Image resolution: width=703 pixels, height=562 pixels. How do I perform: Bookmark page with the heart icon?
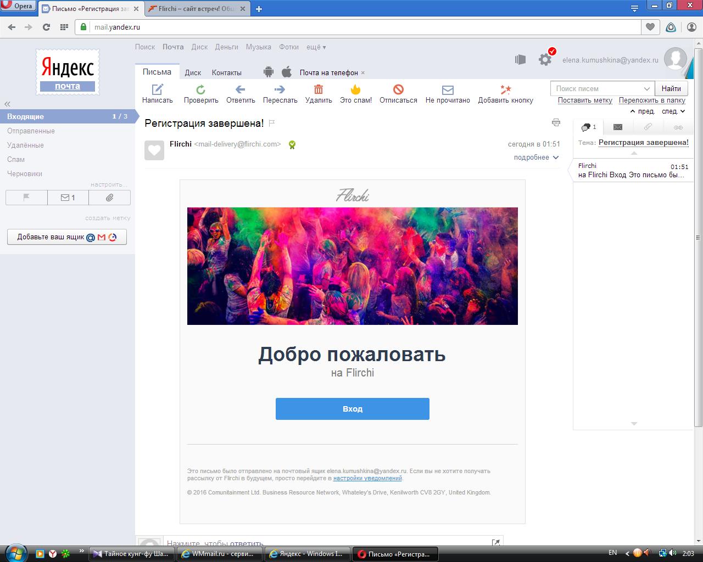point(650,27)
